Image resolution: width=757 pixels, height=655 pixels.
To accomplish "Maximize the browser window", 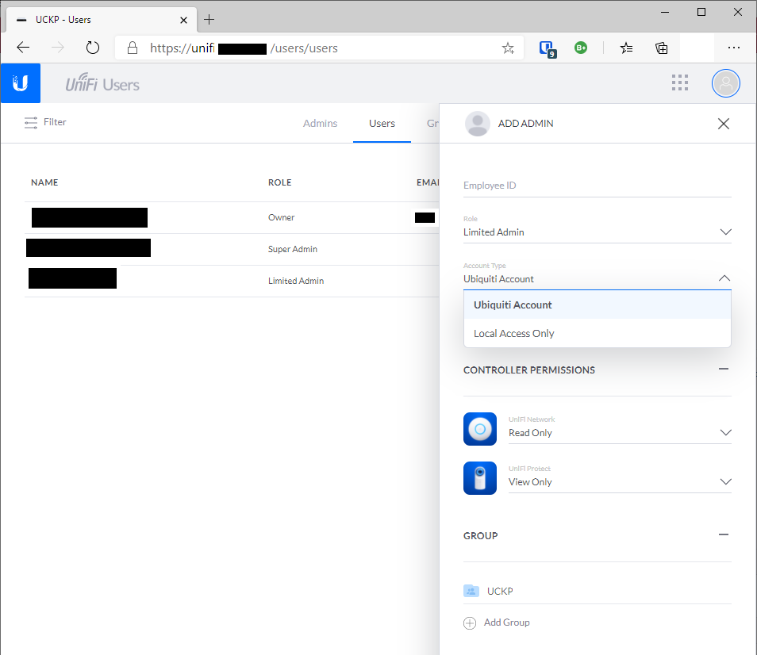I will [x=701, y=12].
